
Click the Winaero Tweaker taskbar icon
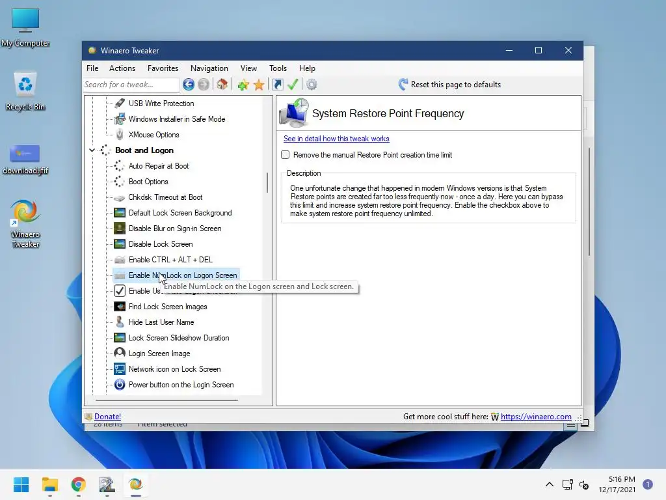pos(136,484)
